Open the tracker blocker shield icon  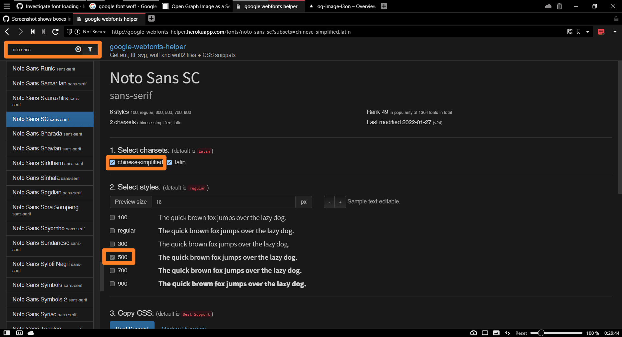click(69, 32)
